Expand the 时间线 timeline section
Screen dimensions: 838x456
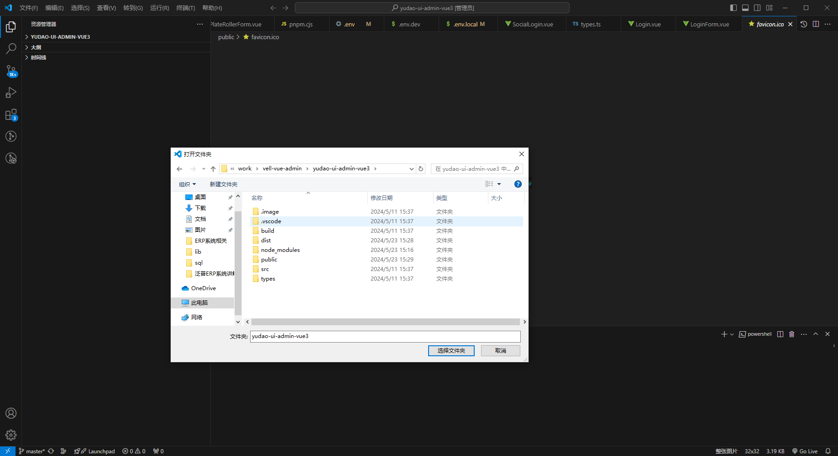pyautogui.click(x=116, y=57)
